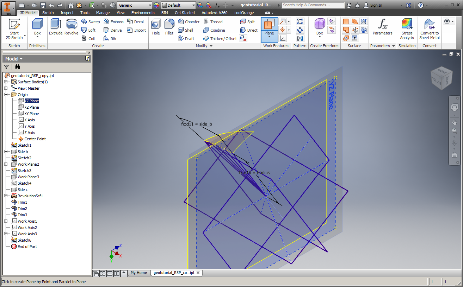Choose the Chamfer tool
Screen dimensions: 463x287
(189, 22)
